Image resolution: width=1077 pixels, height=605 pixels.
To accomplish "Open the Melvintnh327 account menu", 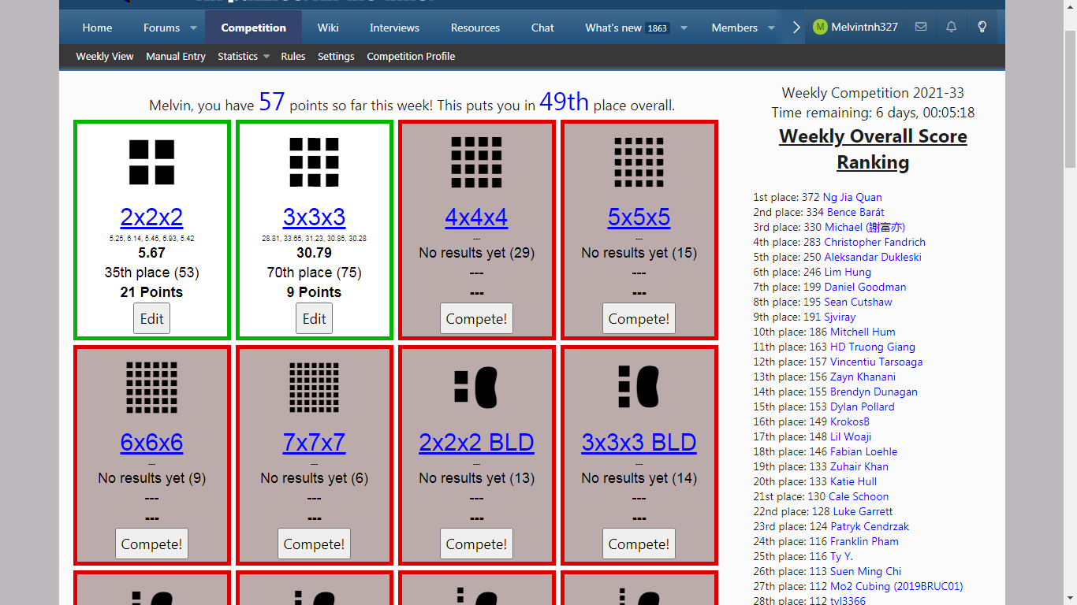I will [x=855, y=27].
